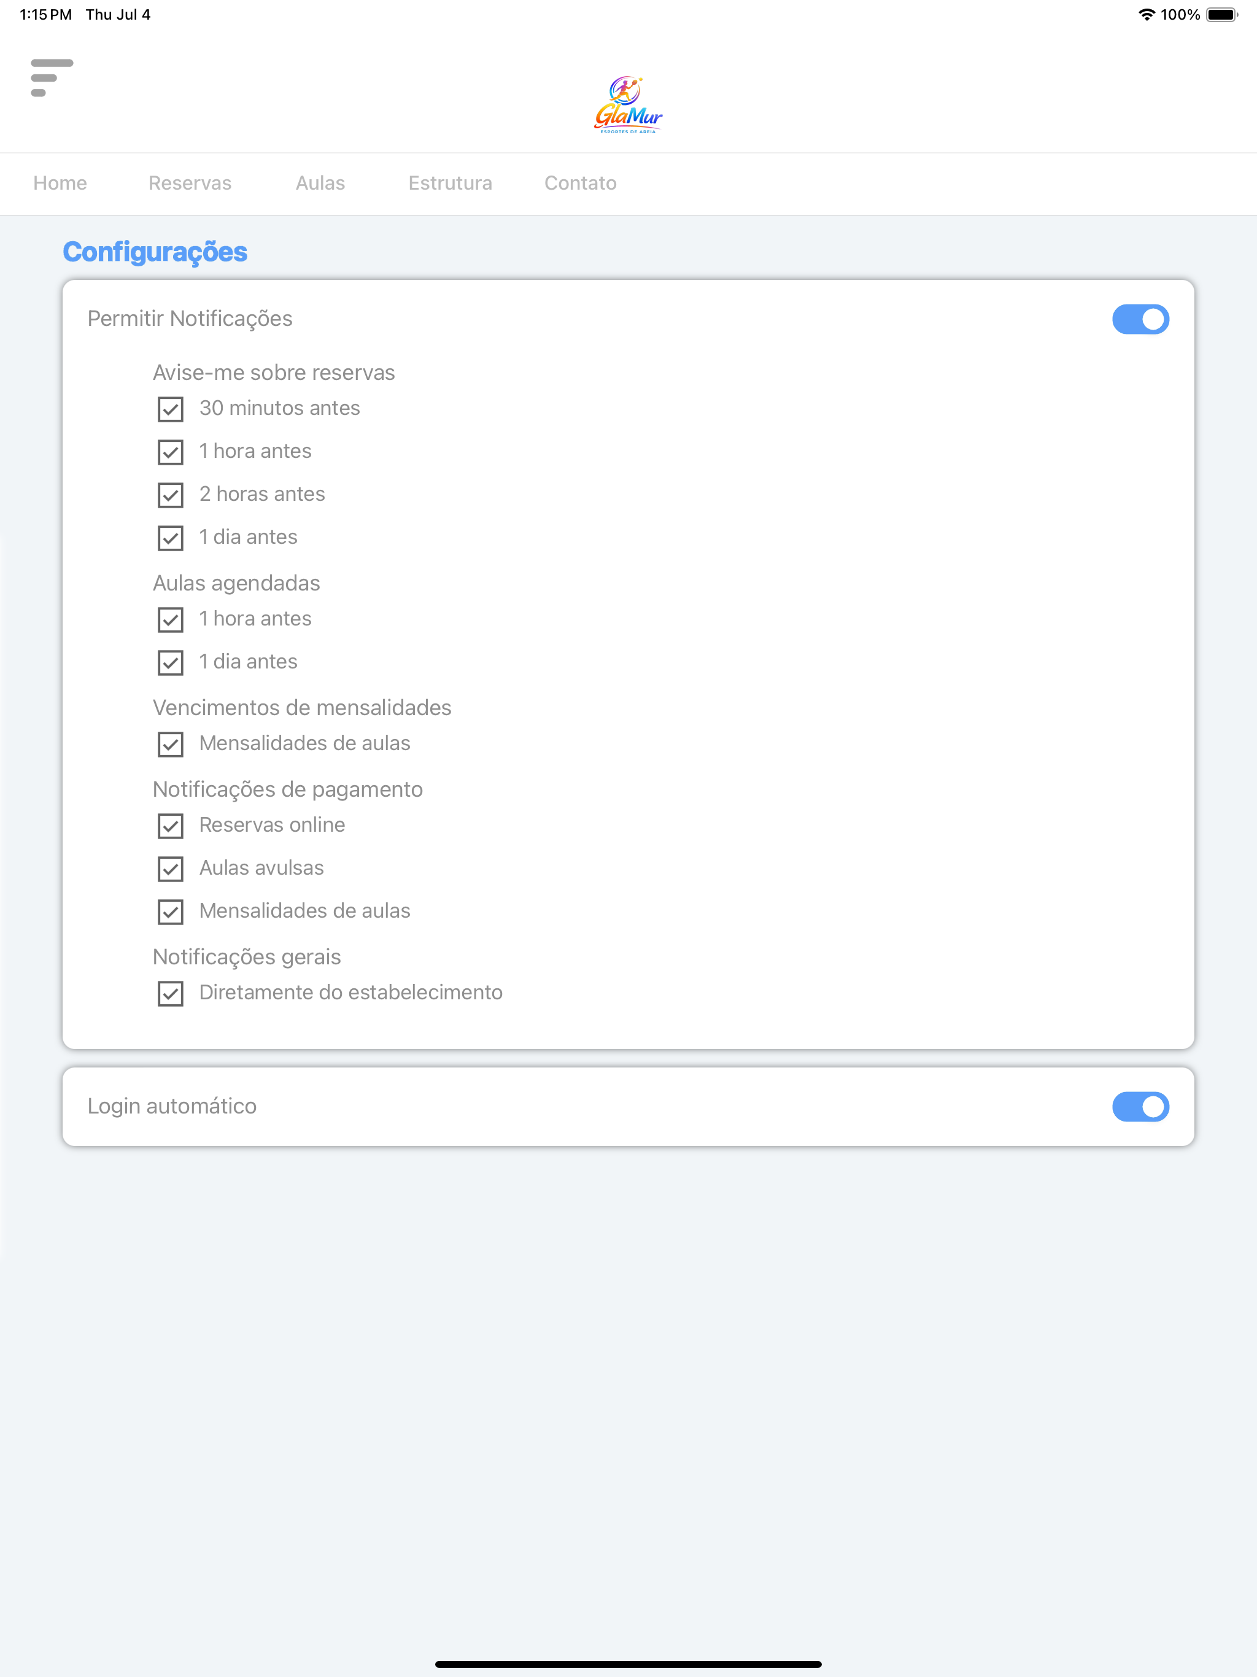Open the Home tab
Screen dimensions: 1257x1677
click(60, 183)
